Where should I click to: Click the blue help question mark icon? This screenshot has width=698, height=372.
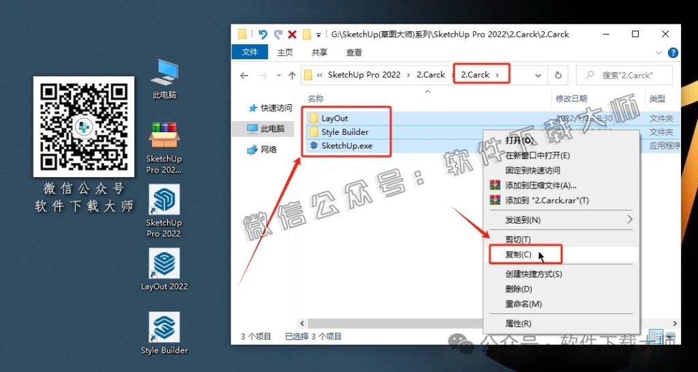pos(673,52)
